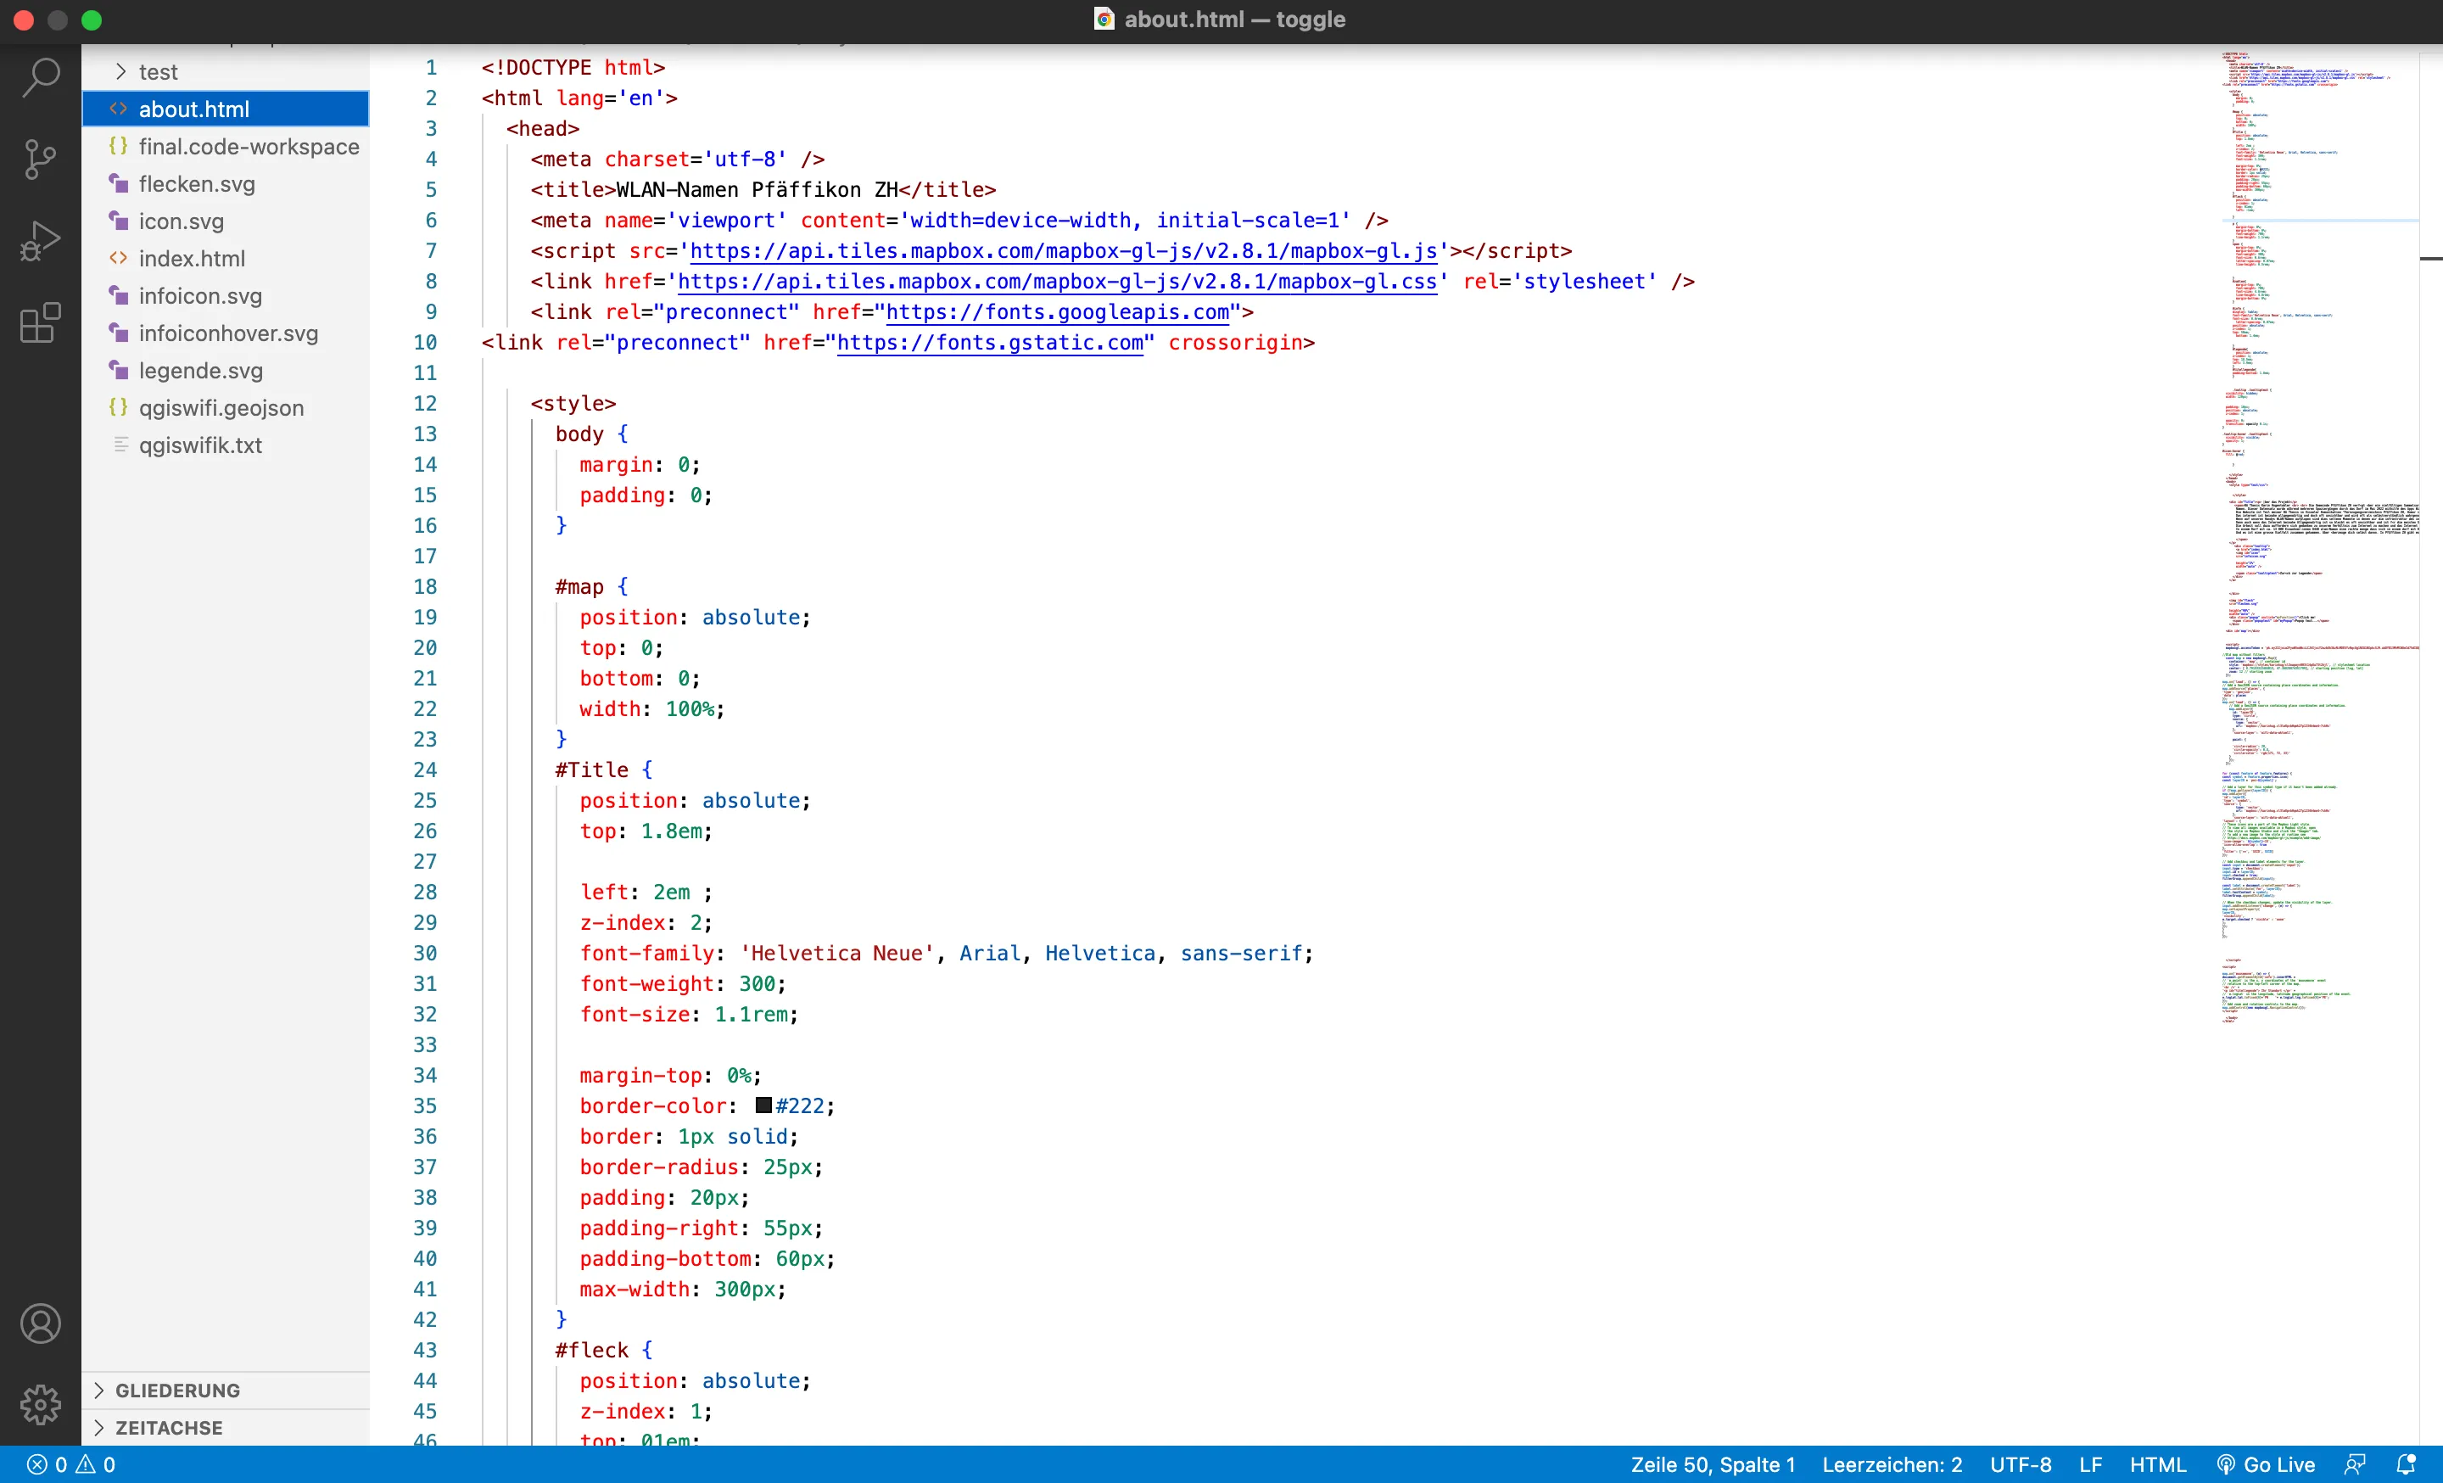The width and height of the screenshot is (2443, 1483).
Task: Click the feedback icon in status bar
Action: click(2355, 1464)
